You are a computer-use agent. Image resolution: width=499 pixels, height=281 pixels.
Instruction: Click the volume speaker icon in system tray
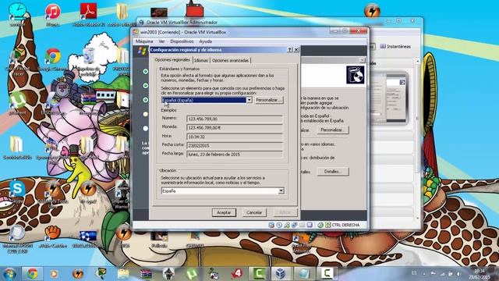(x=459, y=274)
